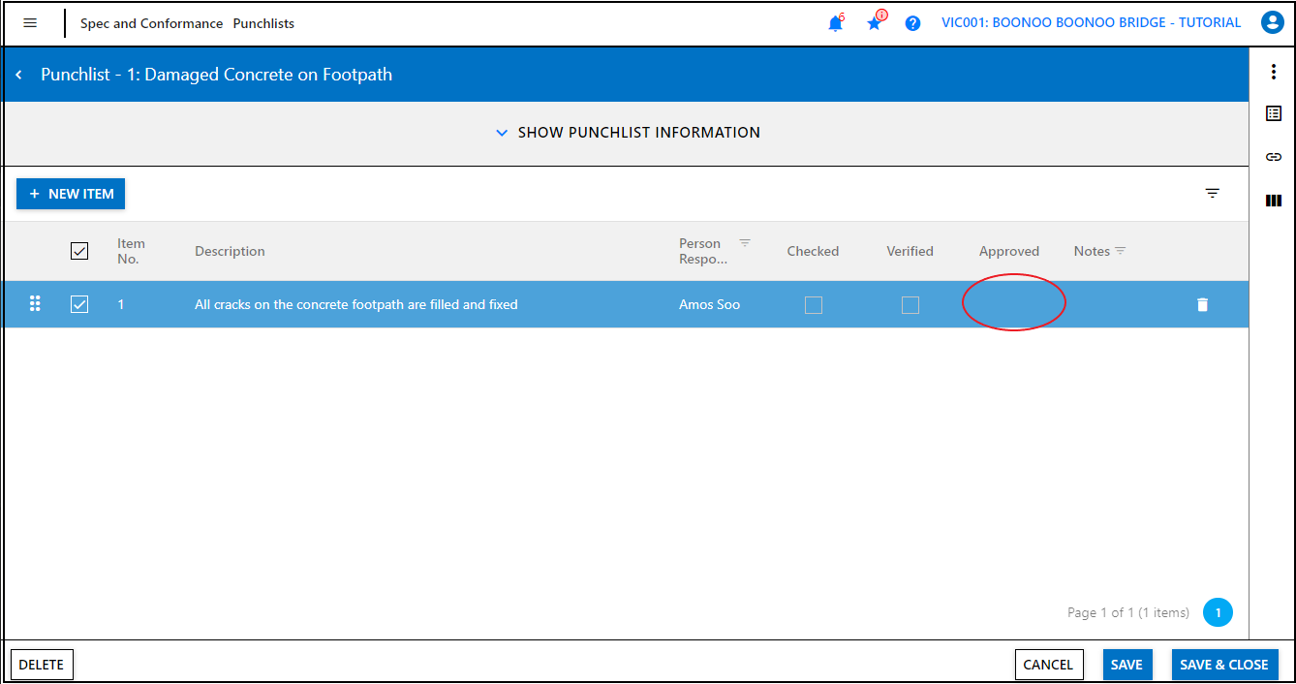Click Save & Close
The width and height of the screenshot is (1296, 684).
(1224, 665)
